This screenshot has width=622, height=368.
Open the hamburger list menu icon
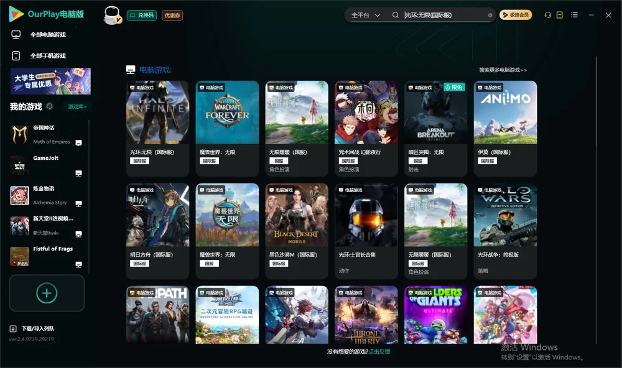pyautogui.click(x=574, y=15)
